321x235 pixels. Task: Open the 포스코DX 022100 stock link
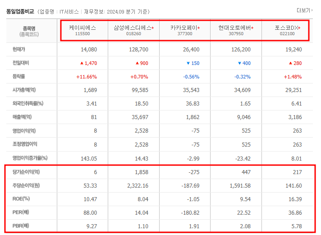(287, 30)
